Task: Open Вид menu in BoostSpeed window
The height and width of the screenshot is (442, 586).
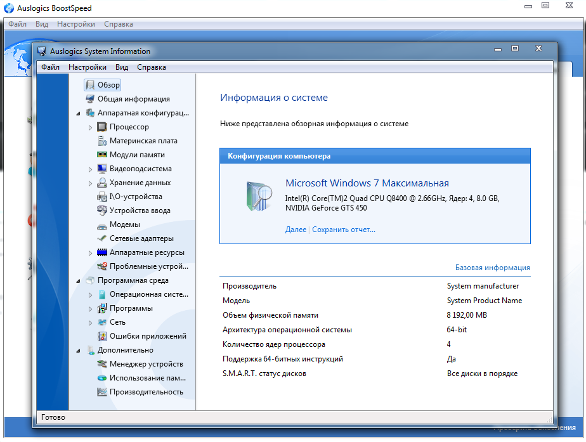Action: click(42, 24)
